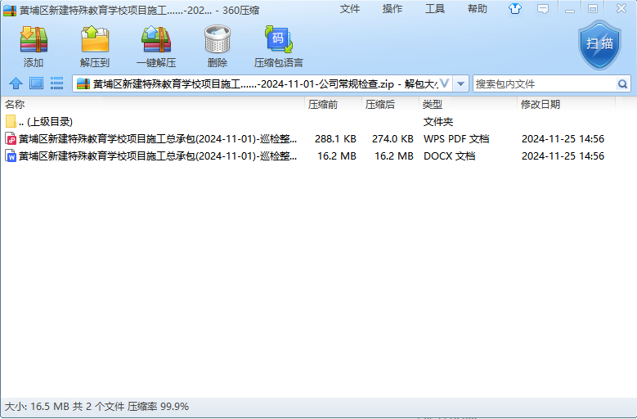Screen dimensions: 637x419
Task: Open the 操作 (Operations) menu
Action: [x=393, y=9]
